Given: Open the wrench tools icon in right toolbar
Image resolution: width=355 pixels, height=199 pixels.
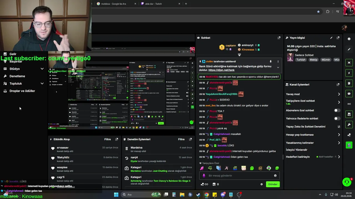Looking at the screenshot, I should [x=349, y=124].
